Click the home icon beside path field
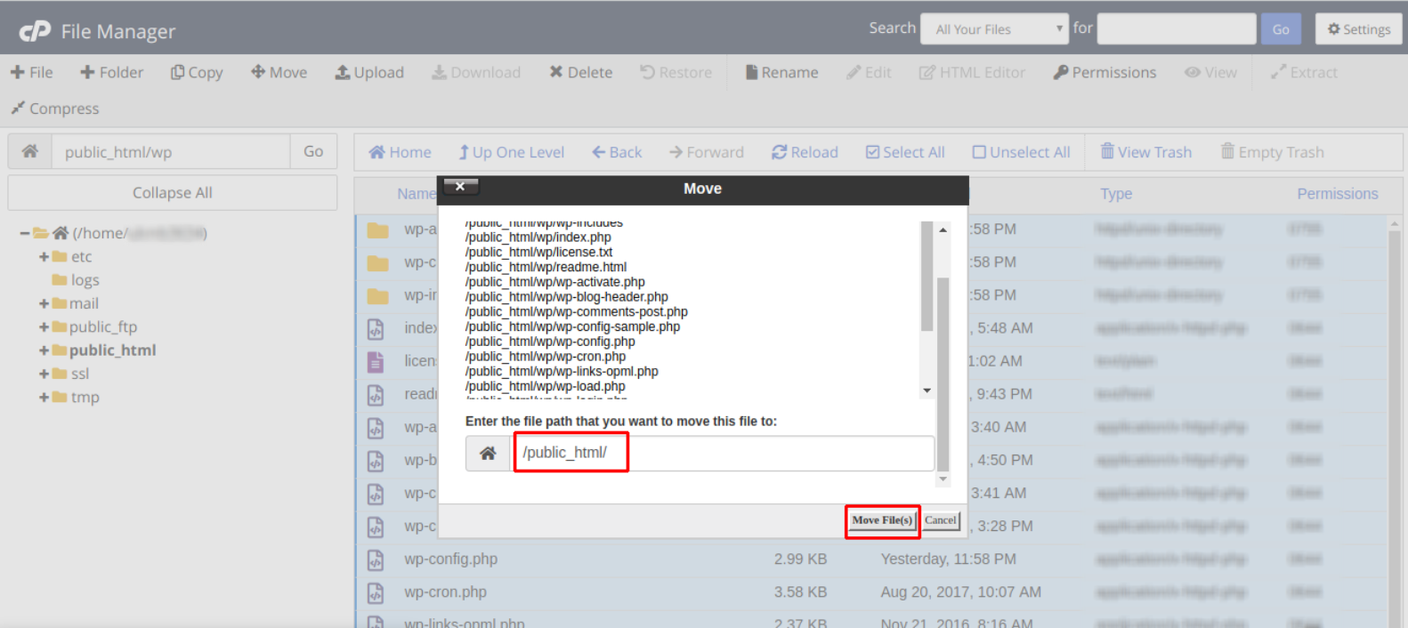The image size is (1408, 628). pos(30,151)
